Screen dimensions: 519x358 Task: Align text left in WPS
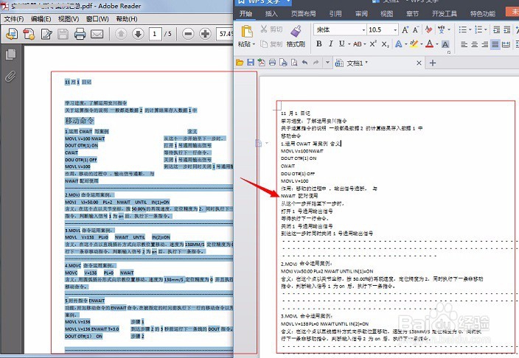pyautogui.click(x=464, y=44)
